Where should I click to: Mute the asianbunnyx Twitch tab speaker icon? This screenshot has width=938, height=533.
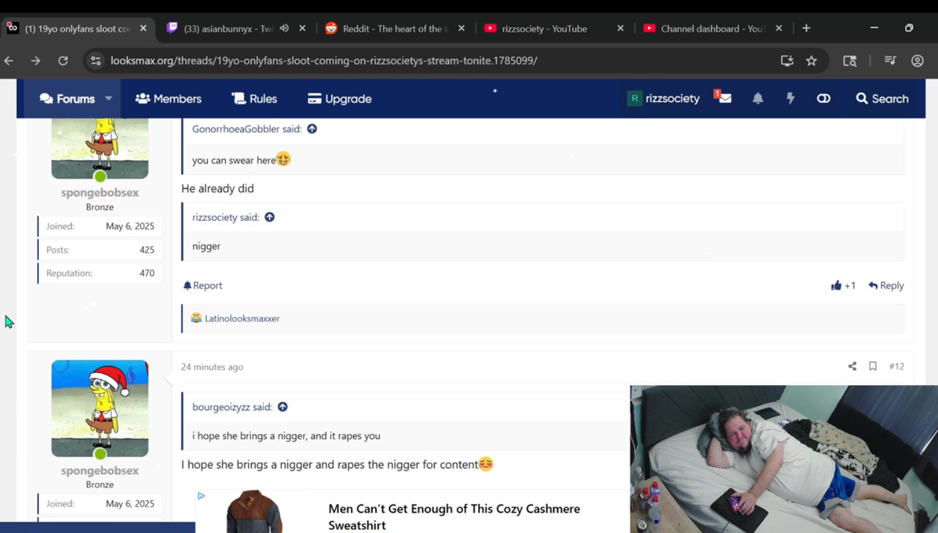point(284,28)
